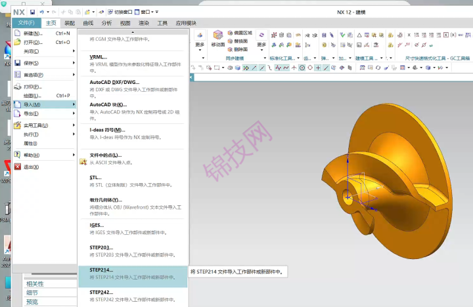Open the 窗口 window dropdown

(x=145, y=12)
